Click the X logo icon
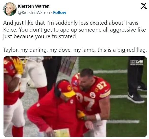This screenshot has width=149, height=139. [x=144, y=6]
